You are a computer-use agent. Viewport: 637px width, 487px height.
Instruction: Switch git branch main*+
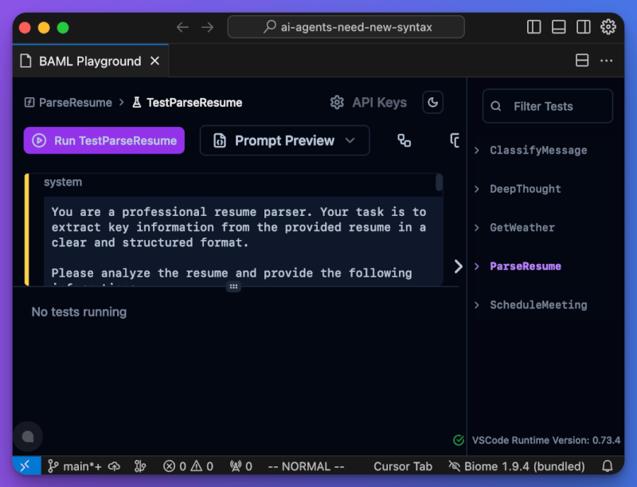click(75, 466)
